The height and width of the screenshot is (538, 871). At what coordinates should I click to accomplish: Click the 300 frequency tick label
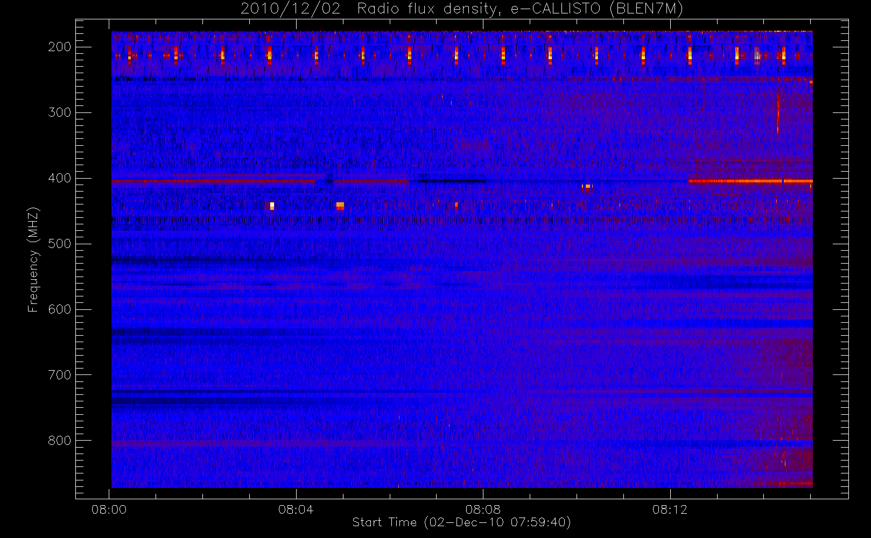(x=60, y=112)
